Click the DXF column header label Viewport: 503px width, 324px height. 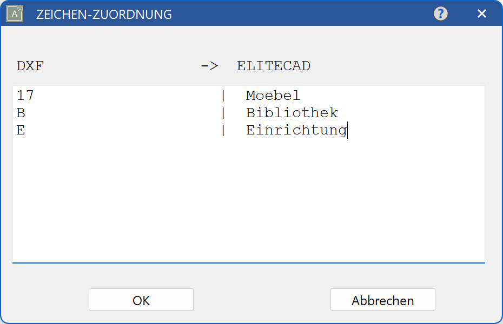30,66
